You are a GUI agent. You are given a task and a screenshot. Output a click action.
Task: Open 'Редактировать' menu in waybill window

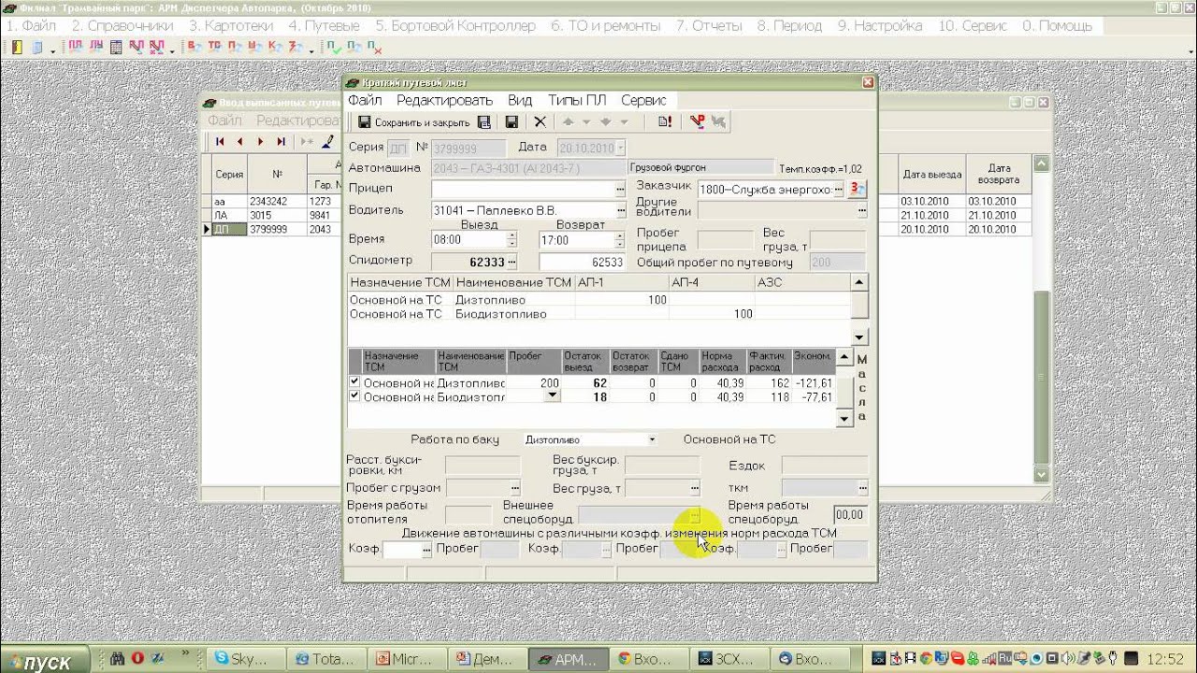[x=444, y=100]
